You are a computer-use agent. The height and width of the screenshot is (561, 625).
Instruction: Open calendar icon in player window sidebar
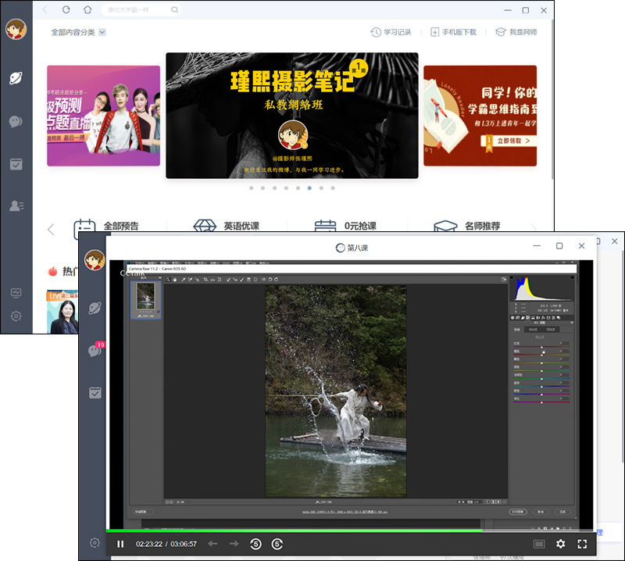(x=95, y=393)
